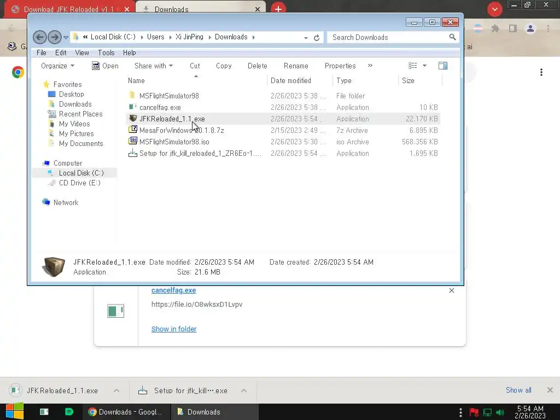Open Recent Places in the sidebar
The image size is (560, 420).
[x=80, y=114]
